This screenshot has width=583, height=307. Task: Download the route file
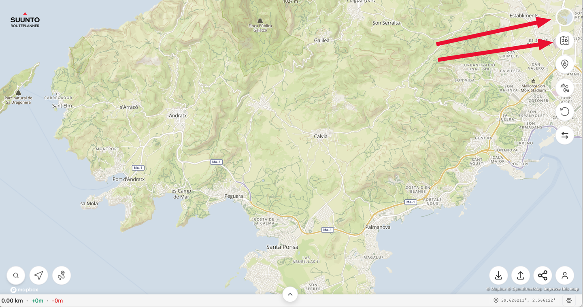[x=498, y=275]
